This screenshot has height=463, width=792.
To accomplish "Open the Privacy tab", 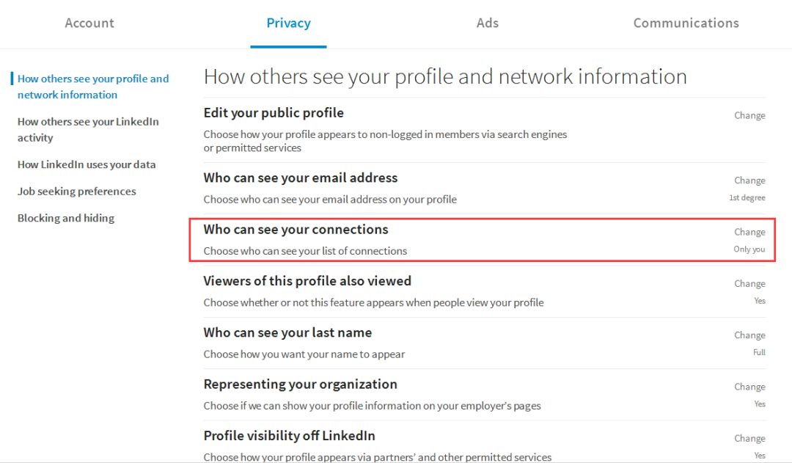I will (x=288, y=23).
